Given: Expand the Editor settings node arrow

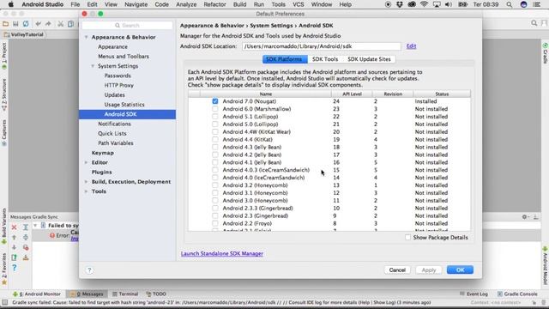Looking at the screenshot, I should pos(86,162).
